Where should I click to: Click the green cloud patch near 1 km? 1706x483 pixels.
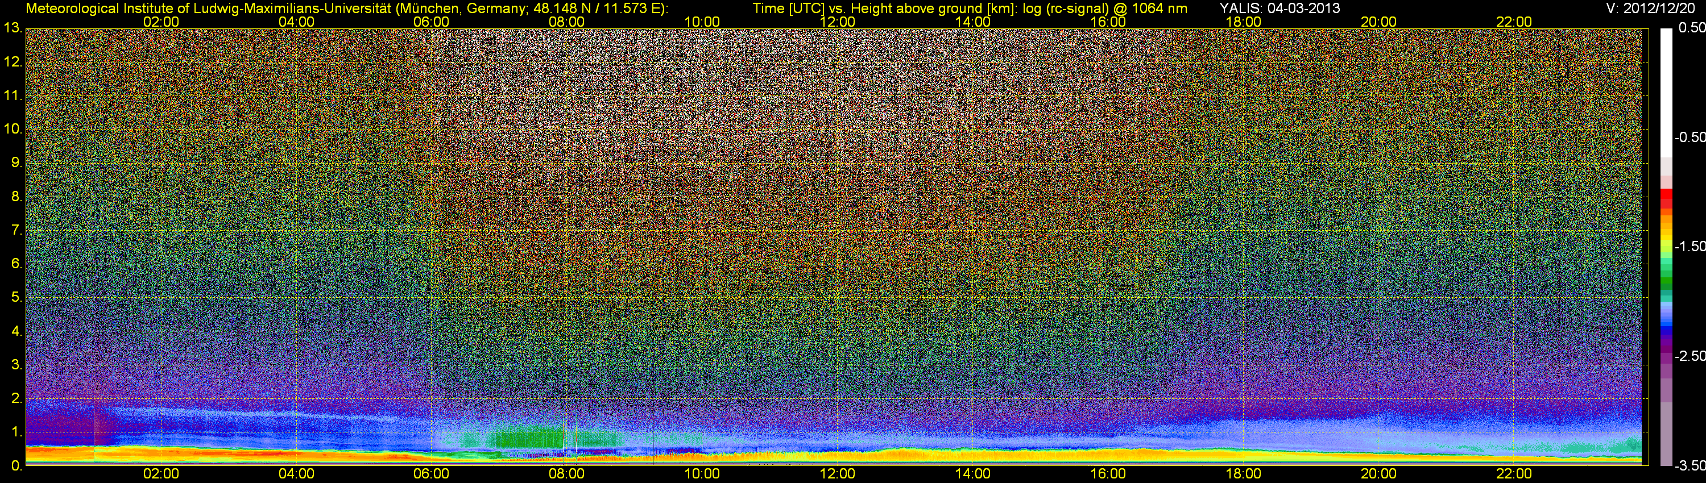[523, 439]
